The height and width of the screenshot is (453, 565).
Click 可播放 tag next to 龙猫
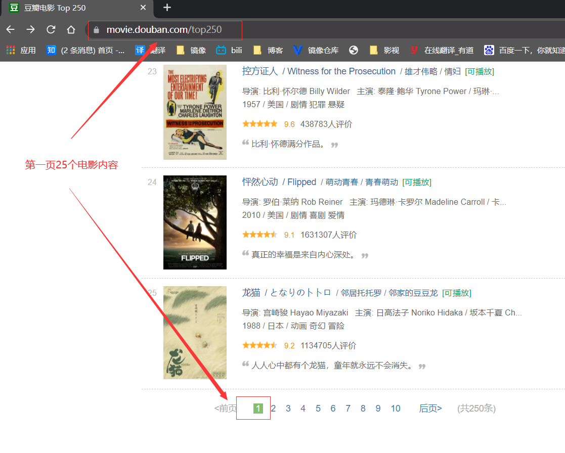[457, 293]
